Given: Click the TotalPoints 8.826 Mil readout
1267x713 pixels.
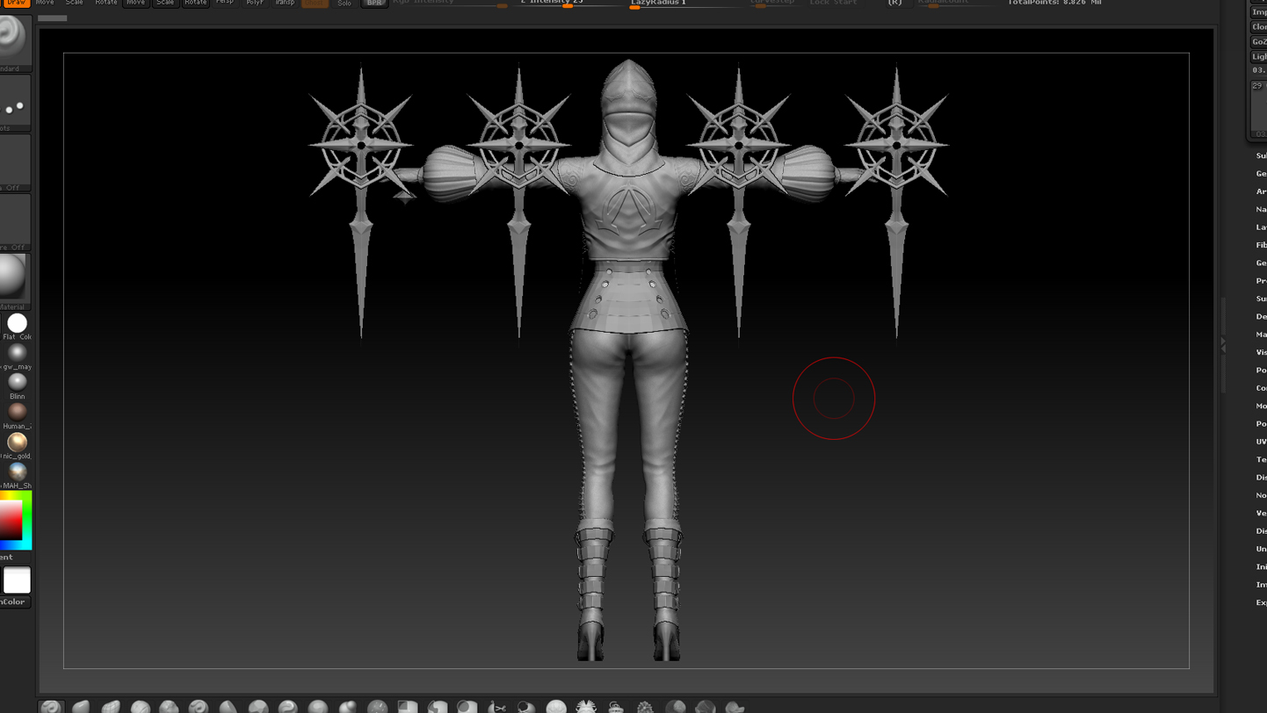Looking at the screenshot, I should 1054,3.
